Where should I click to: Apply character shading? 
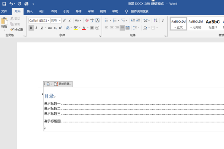[x=92, y=28]
